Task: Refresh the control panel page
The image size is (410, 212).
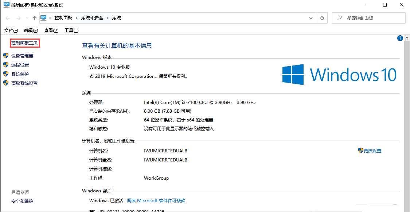Action: [x=322, y=18]
